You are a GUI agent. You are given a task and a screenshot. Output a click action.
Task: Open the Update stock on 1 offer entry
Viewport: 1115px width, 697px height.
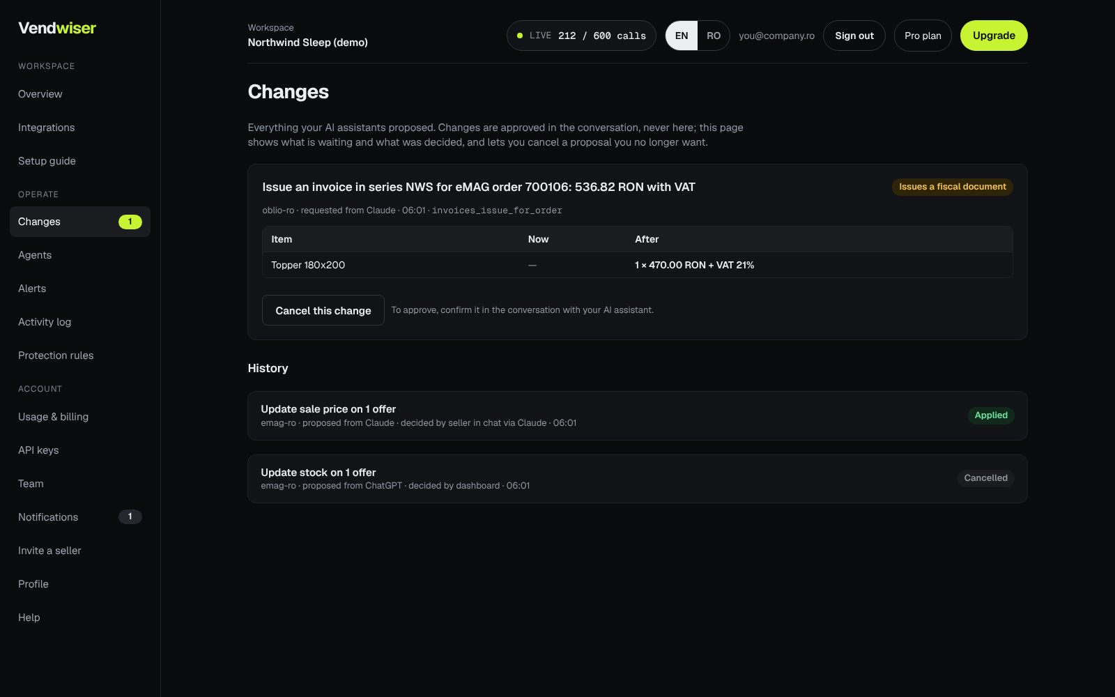tap(638, 479)
